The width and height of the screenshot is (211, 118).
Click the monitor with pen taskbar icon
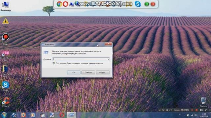tap(52, 115)
